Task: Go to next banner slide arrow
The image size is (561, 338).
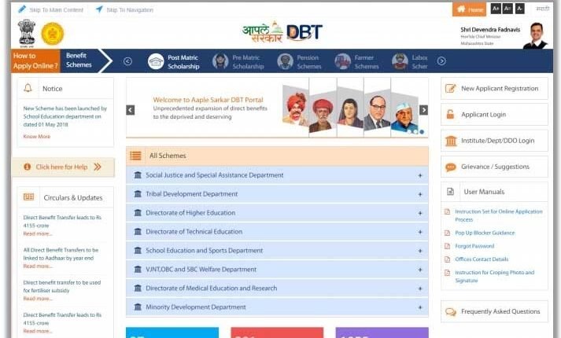Action: pyautogui.click(x=423, y=110)
